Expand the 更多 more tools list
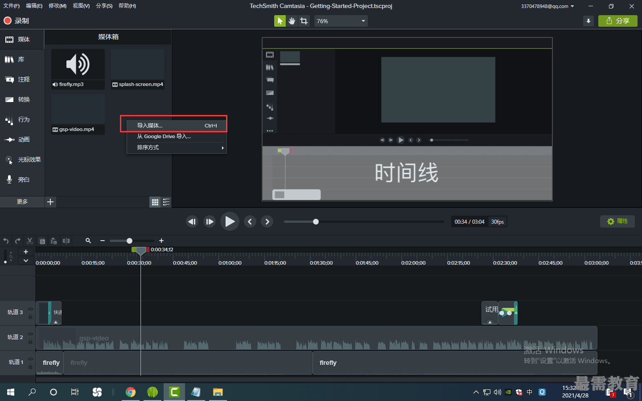Image resolution: width=642 pixels, height=401 pixels. click(22, 202)
